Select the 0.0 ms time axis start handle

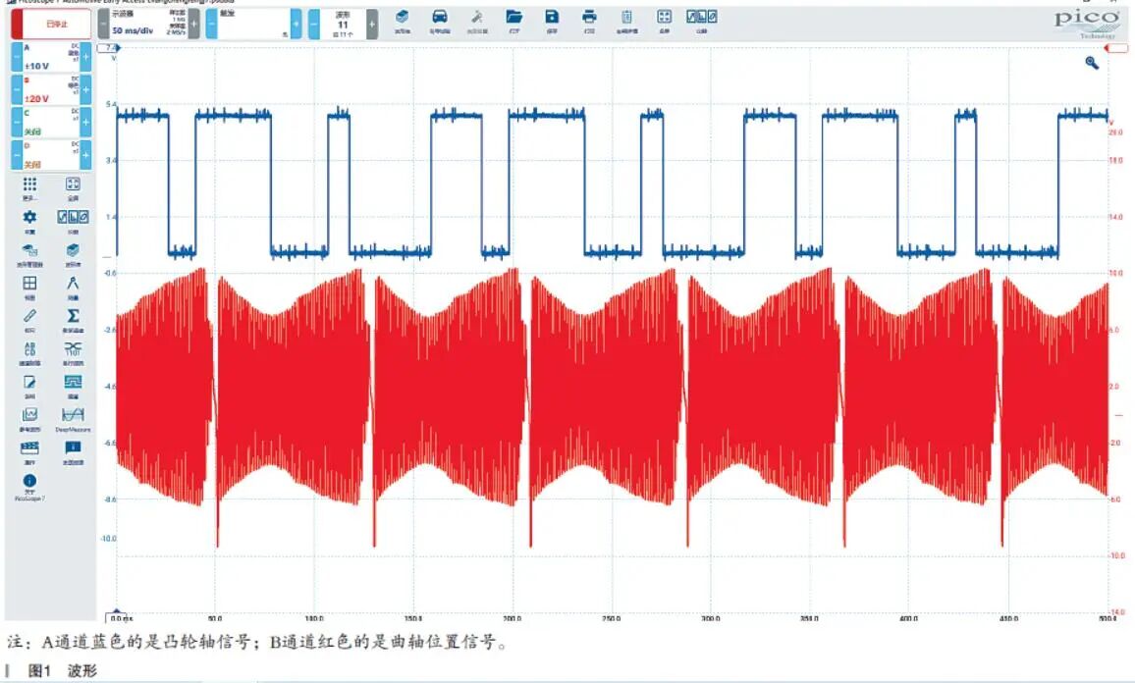pos(117,617)
